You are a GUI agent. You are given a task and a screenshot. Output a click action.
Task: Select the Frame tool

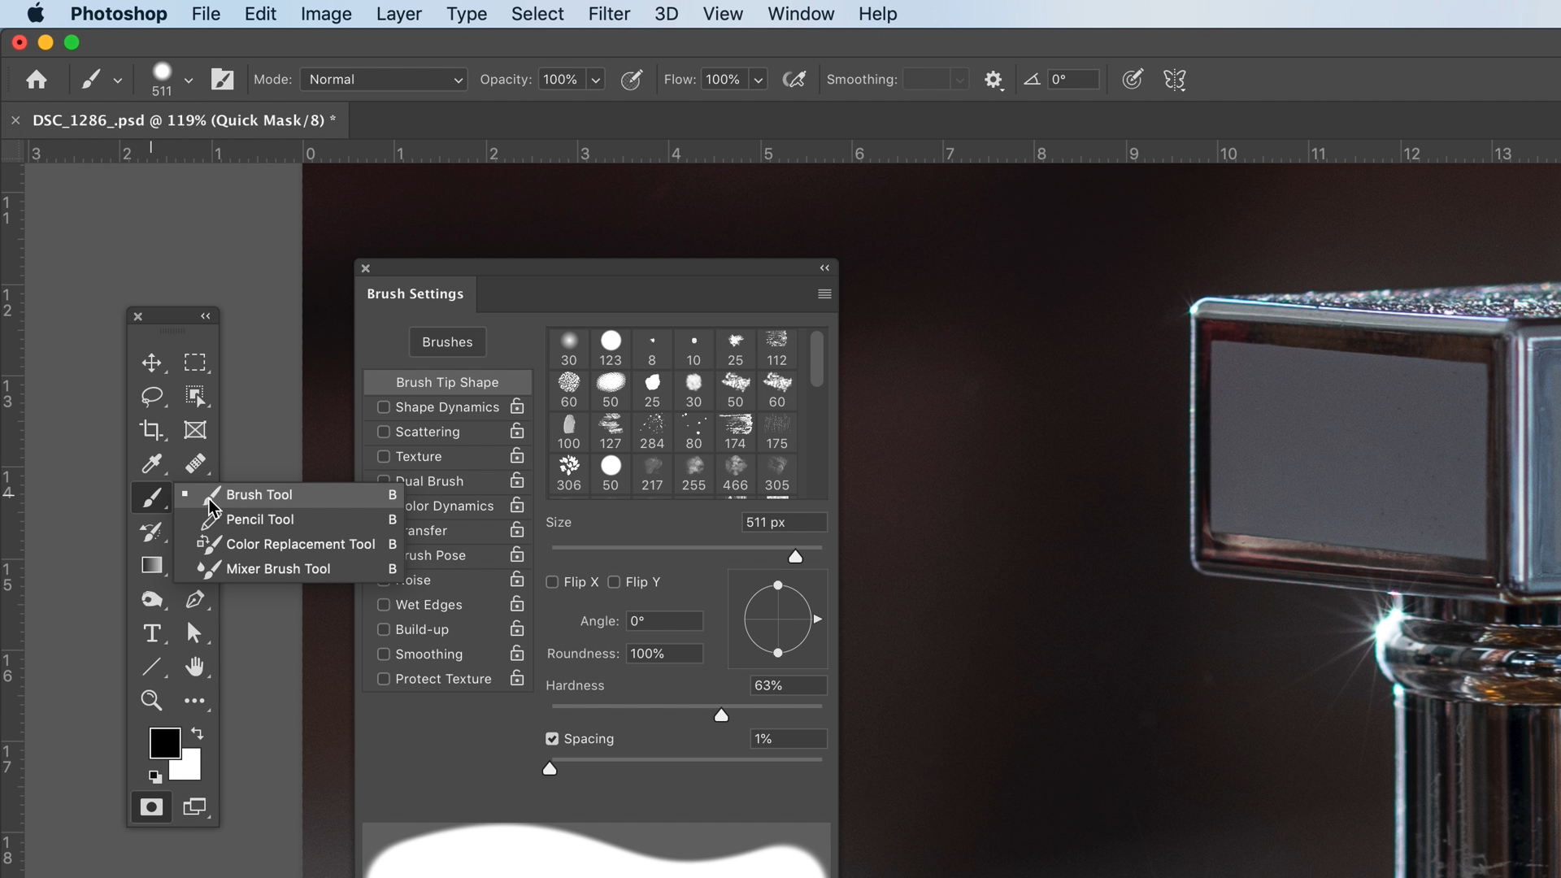click(194, 430)
